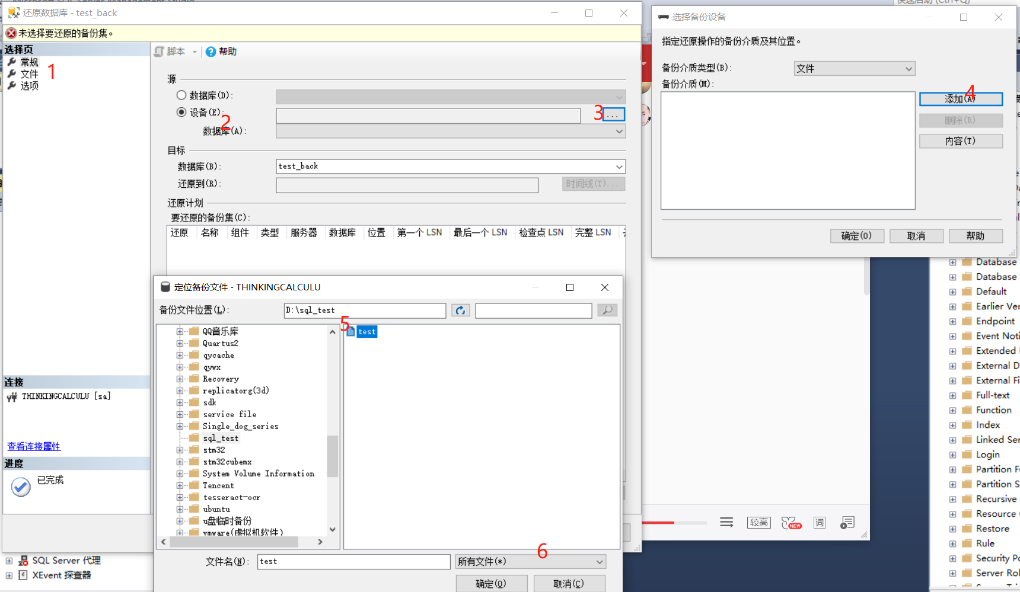Select the tesseract-ocr folder

click(x=231, y=498)
